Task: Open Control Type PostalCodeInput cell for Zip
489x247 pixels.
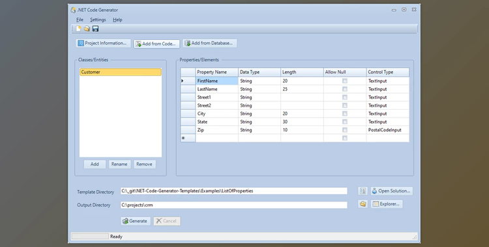Action: coord(388,130)
